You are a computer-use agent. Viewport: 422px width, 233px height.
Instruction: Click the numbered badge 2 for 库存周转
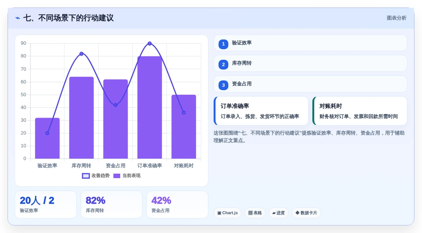coord(223,64)
